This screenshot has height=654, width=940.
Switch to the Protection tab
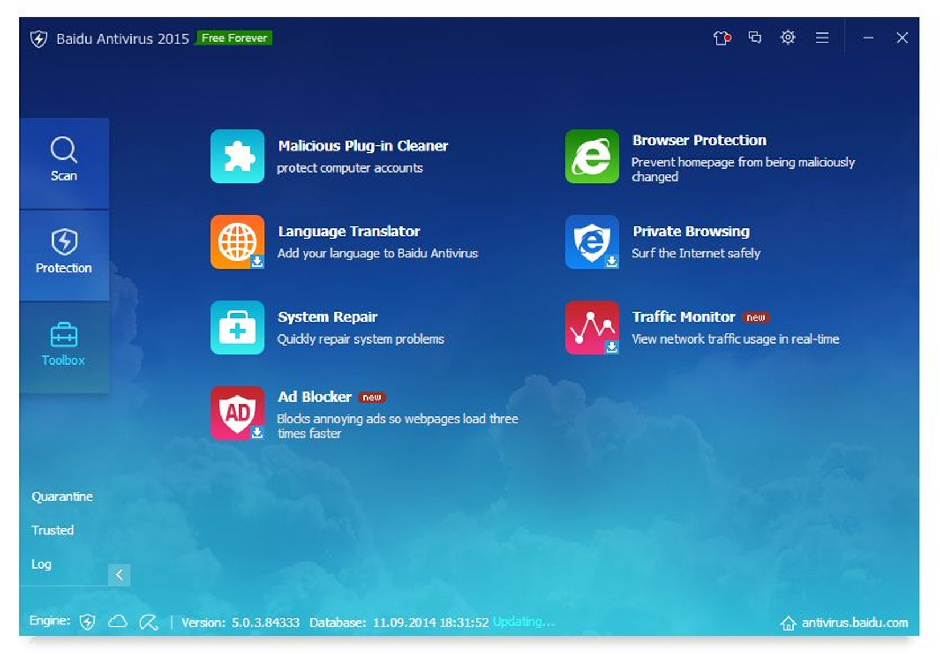(64, 253)
